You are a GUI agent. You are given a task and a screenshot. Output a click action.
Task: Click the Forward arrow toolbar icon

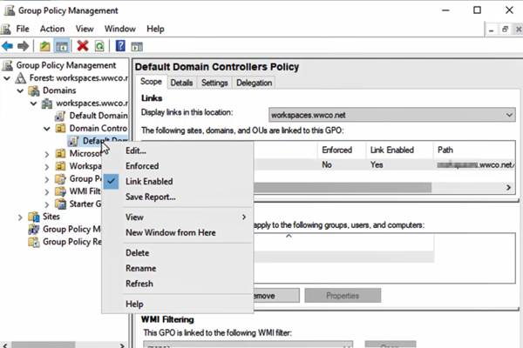(23, 45)
